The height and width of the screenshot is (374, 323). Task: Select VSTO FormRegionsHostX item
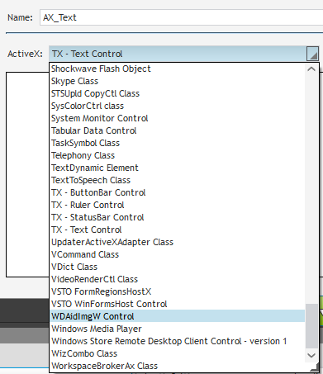pos(178,291)
